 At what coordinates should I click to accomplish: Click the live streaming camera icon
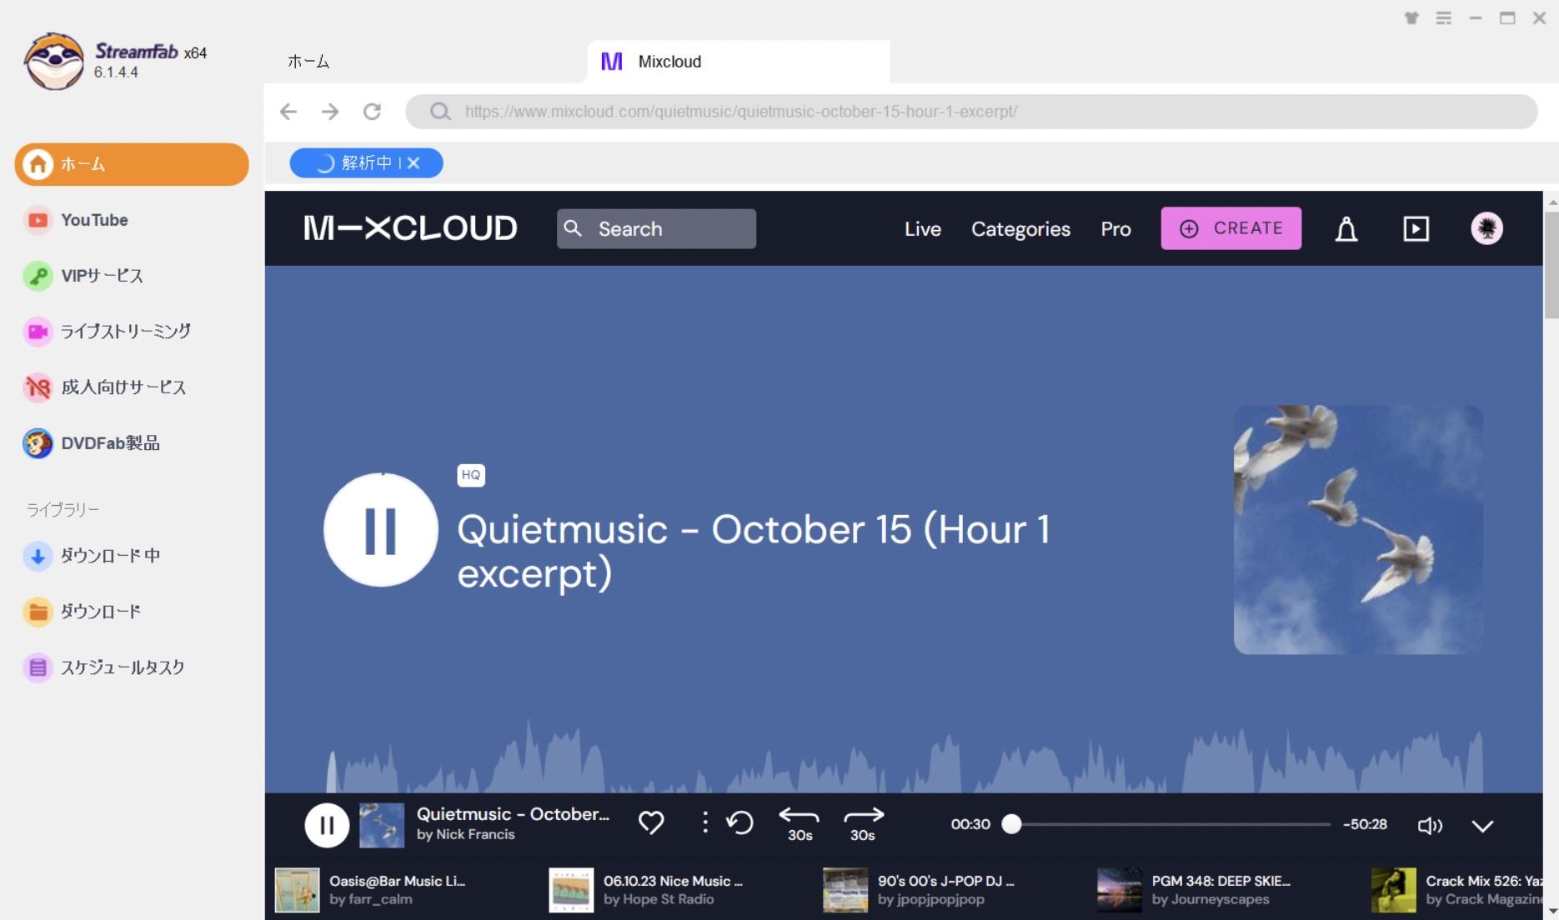point(38,332)
